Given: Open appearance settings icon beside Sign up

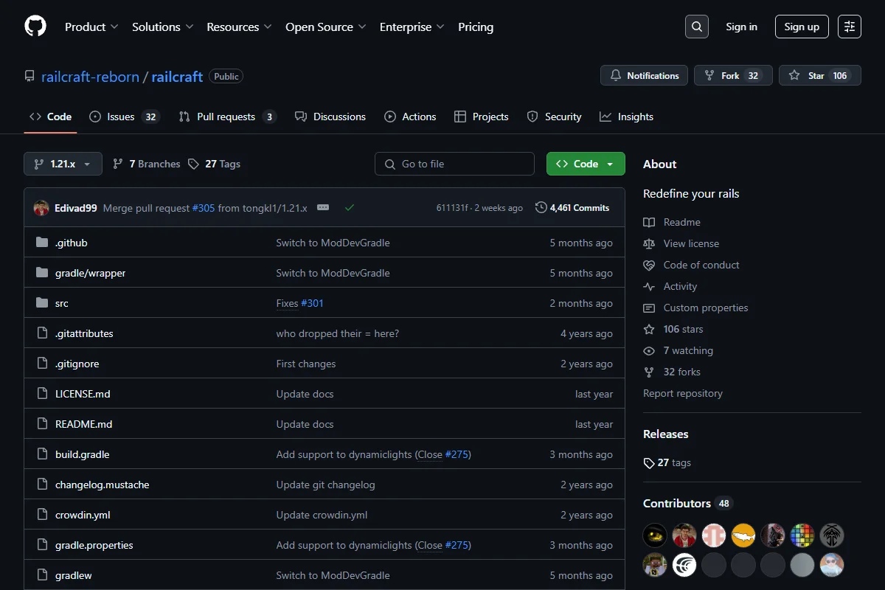Looking at the screenshot, I should pos(850,27).
